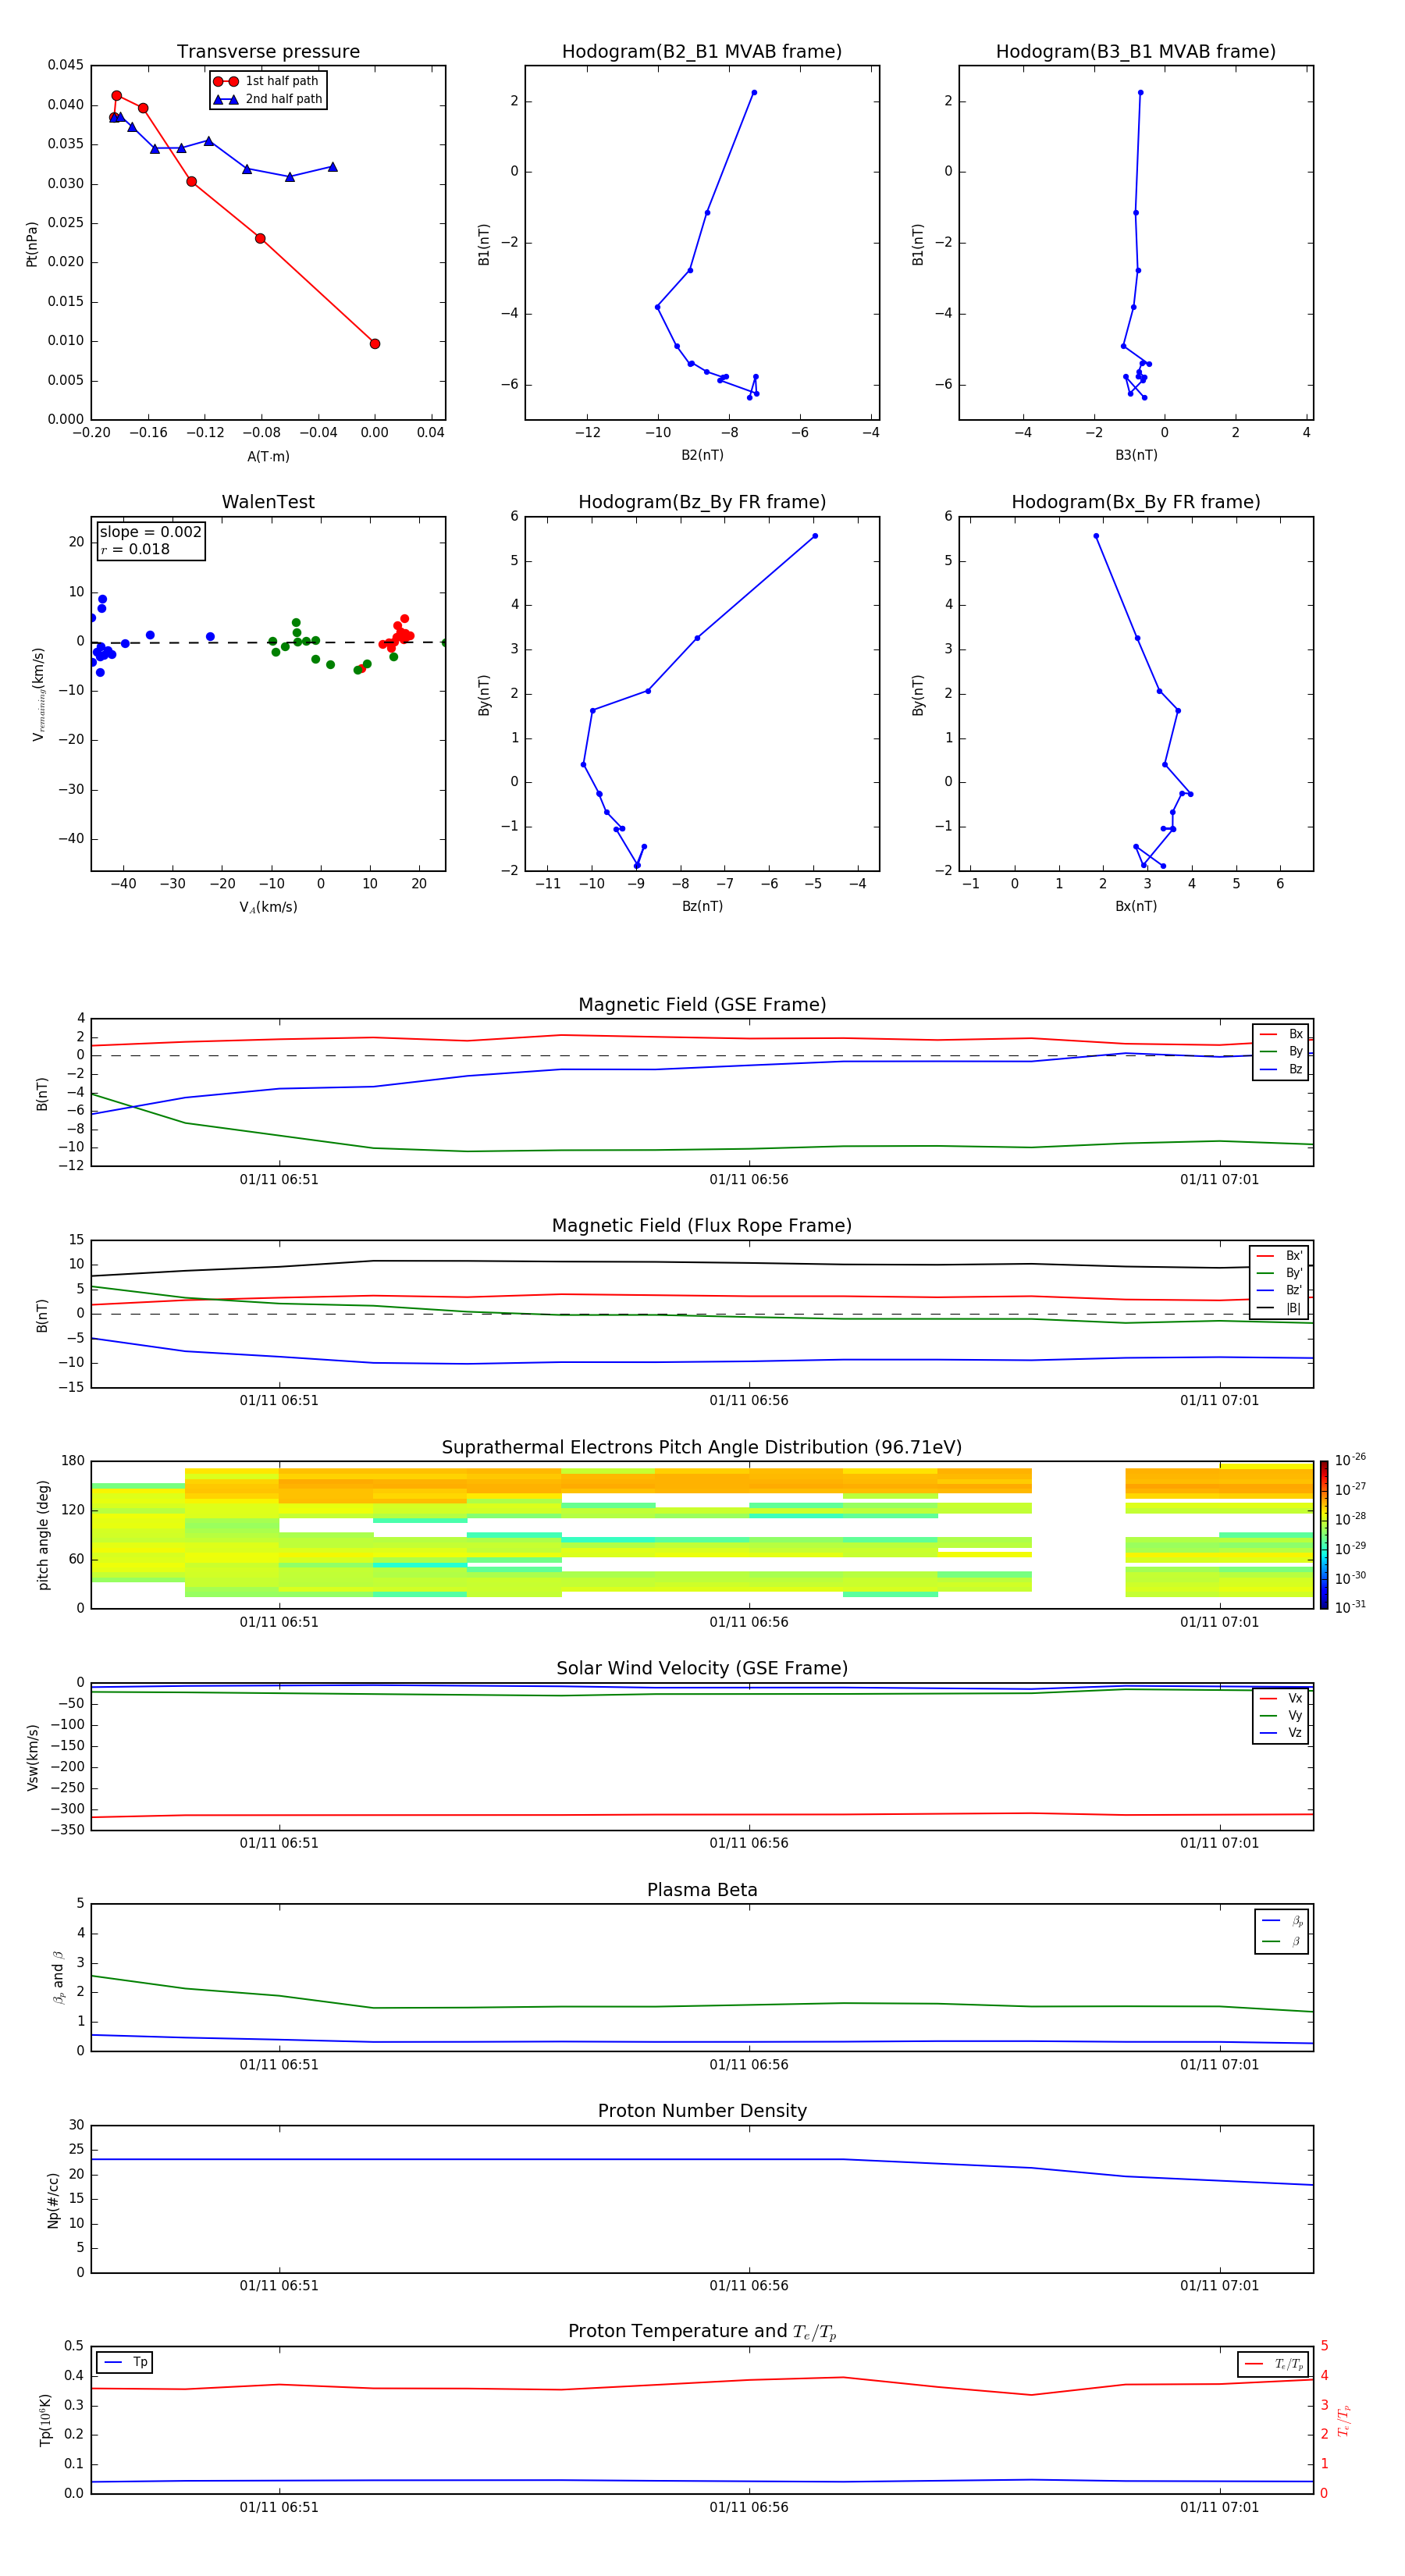Click the 'B2(nT)' x-axis label
The height and width of the screenshot is (2576, 1405).
pyautogui.click(x=702, y=455)
